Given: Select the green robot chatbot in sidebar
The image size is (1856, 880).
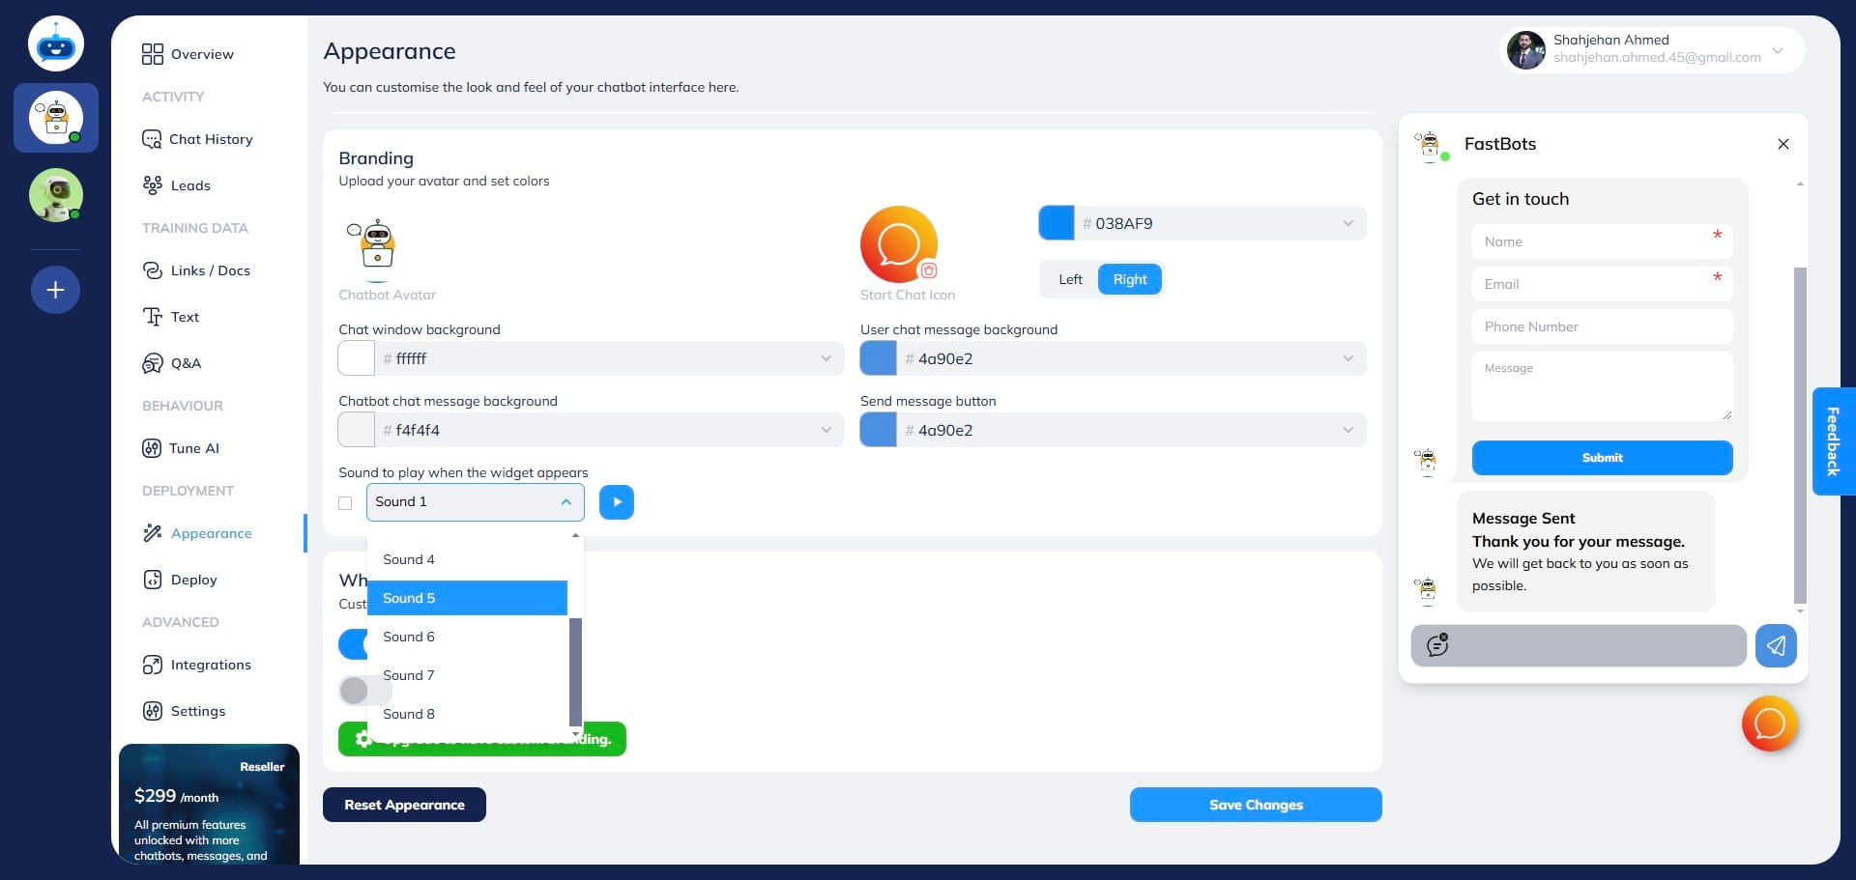Looking at the screenshot, I should click(56, 195).
